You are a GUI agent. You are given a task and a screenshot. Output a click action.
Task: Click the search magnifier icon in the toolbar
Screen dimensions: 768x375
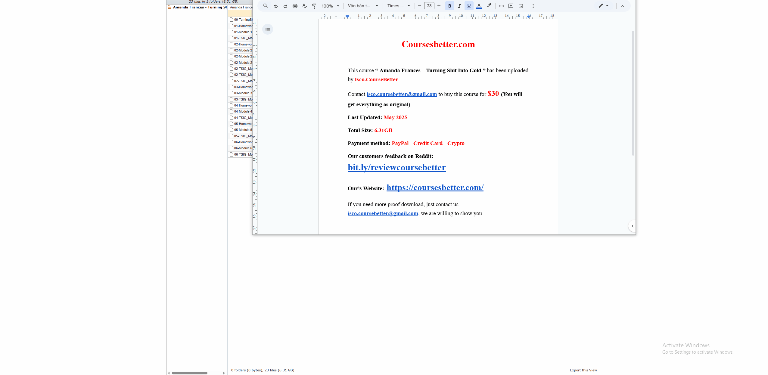coord(265,6)
